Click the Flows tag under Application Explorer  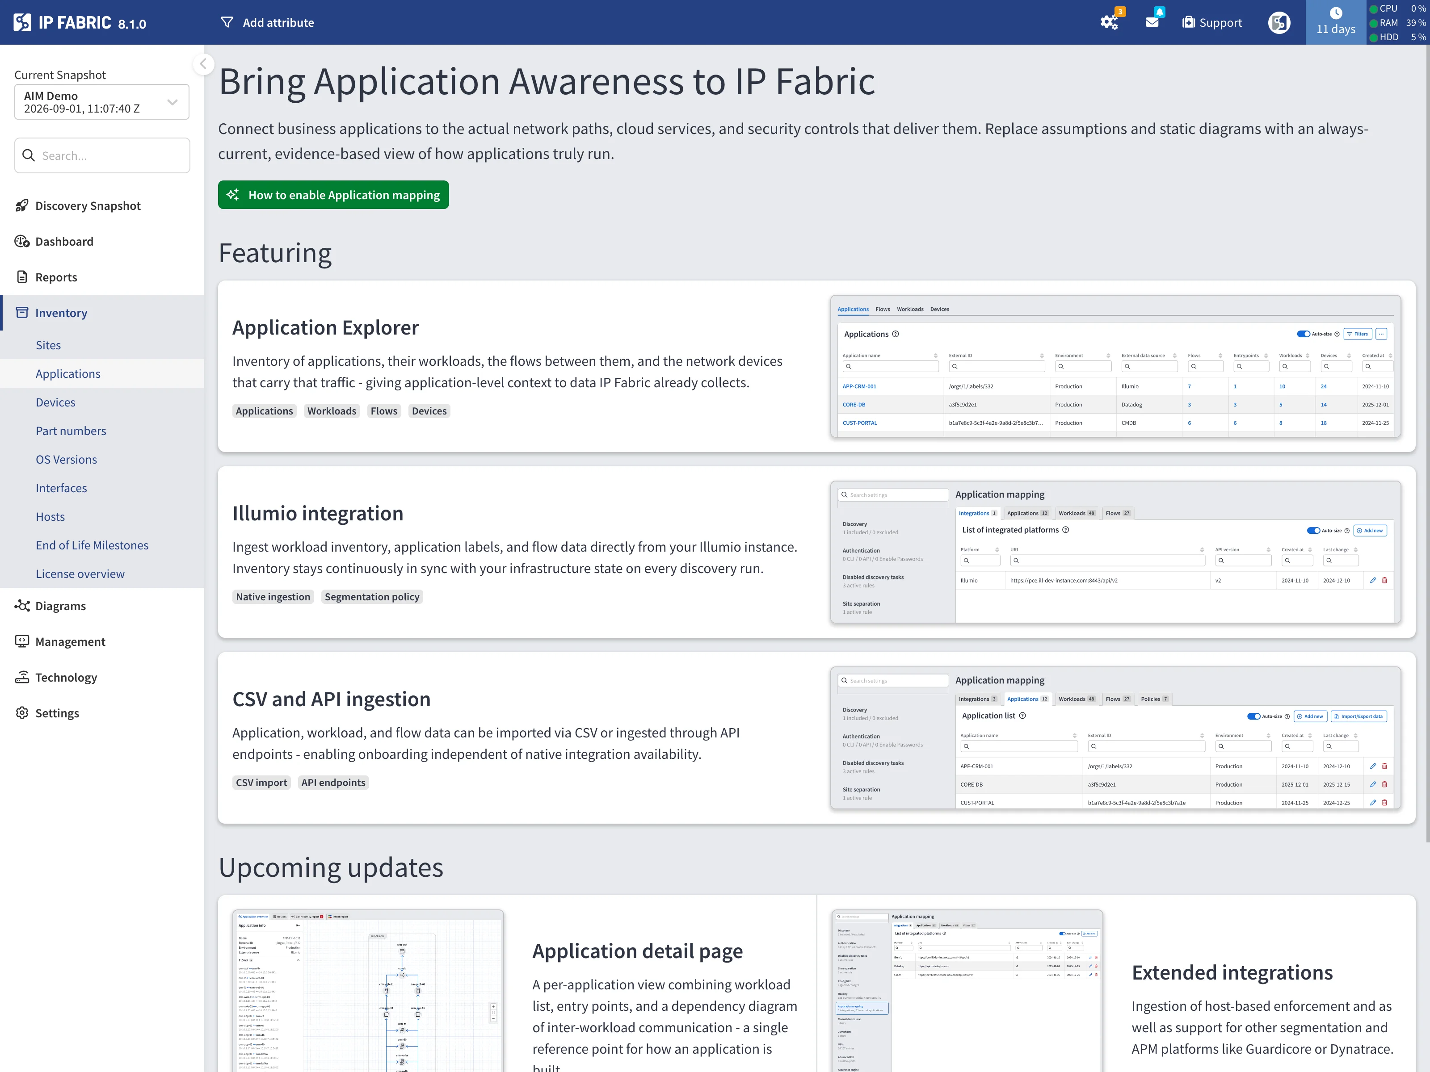(x=384, y=411)
